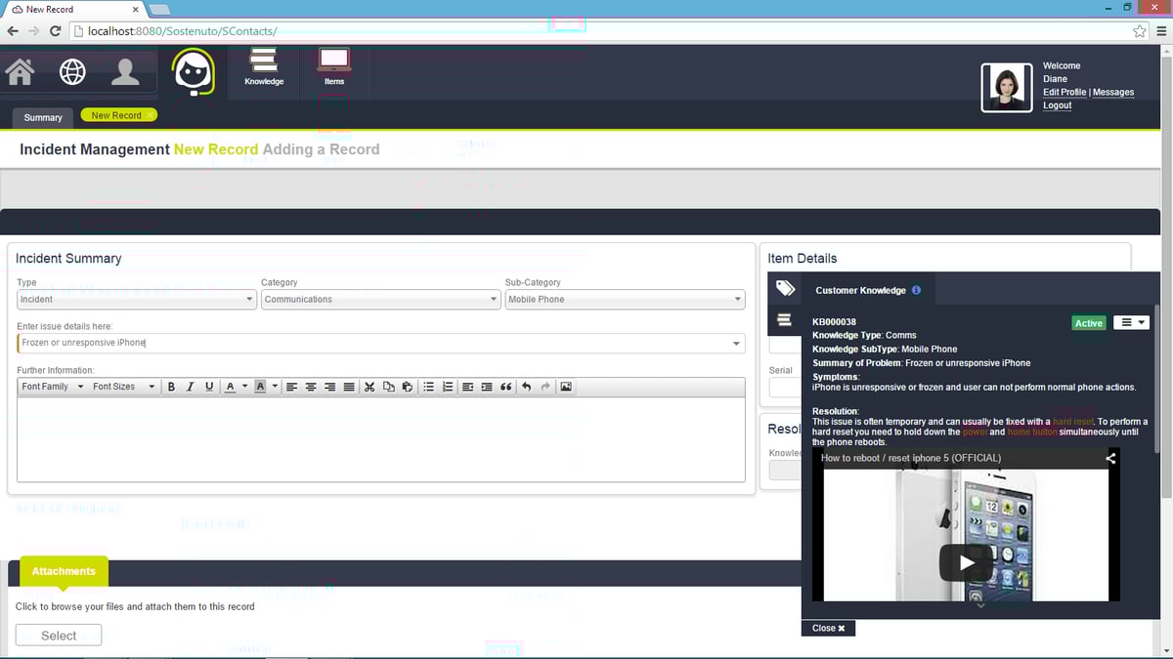Open the Sub-Category dropdown showing Mobile Phone
Viewport: 1173px width, 659px height.
[625, 300]
